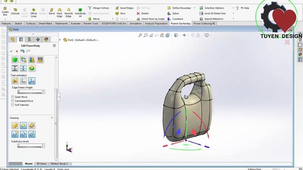Open DimXpertManager crosshair tab
The image size is (303, 170).
pyautogui.click(x=38, y=40)
